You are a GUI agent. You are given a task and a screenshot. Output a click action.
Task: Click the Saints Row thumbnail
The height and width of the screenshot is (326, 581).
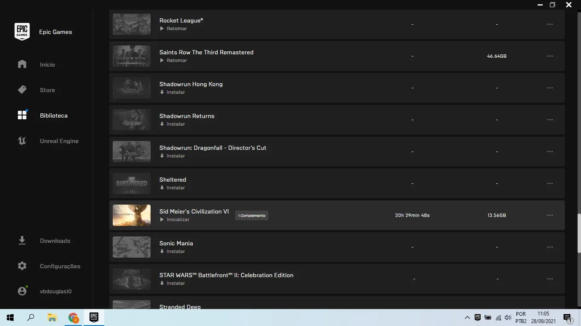(x=131, y=56)
